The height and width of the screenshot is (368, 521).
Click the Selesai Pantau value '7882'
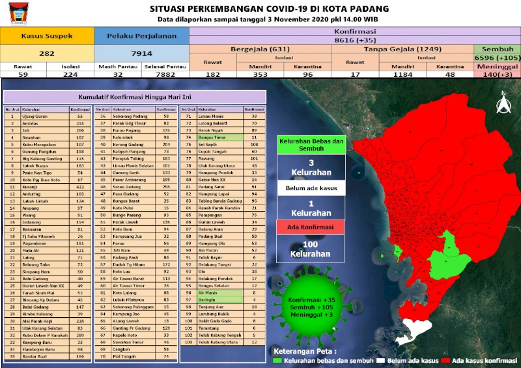tap(165, 74)
